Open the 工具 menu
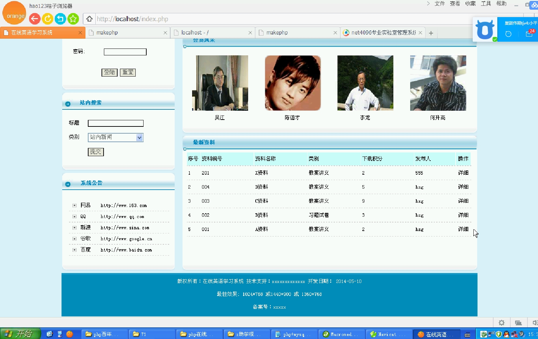The image size is (538, 339). (486, 4)
